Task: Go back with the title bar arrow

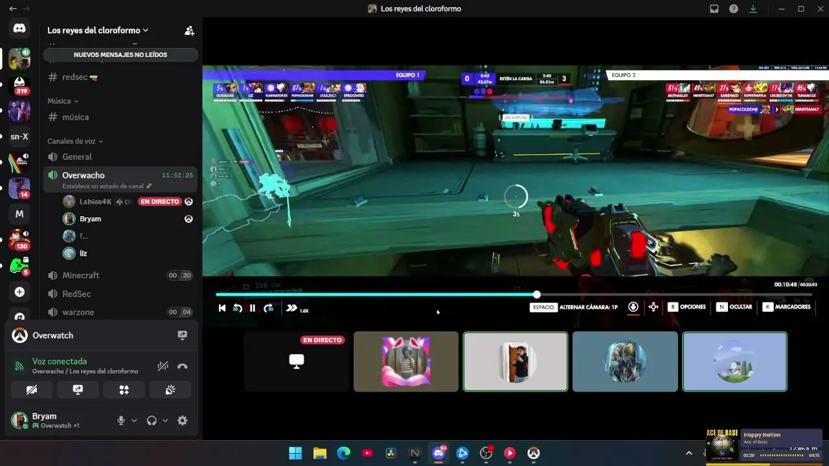Action: (x=13, y=9)
